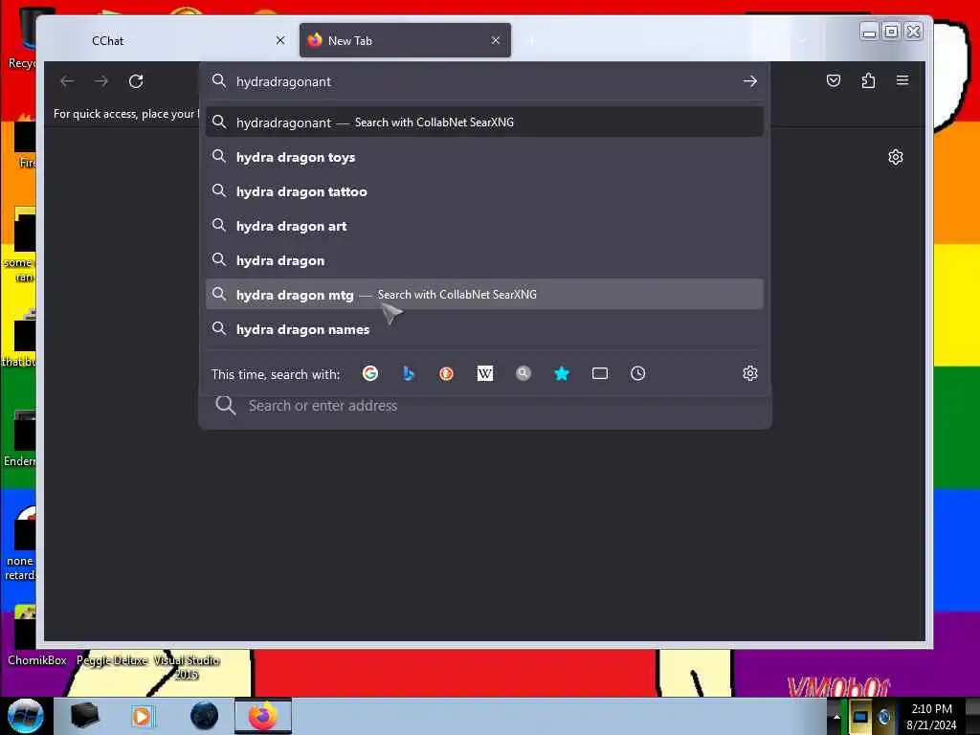
Task: Click the monitor icon in system tray
Action: [x=860, y=716]
